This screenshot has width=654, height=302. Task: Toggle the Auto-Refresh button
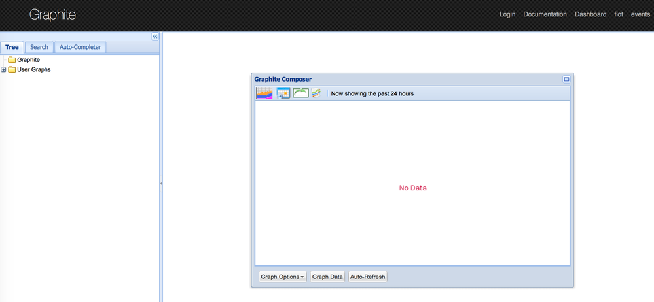coord(368,277)
